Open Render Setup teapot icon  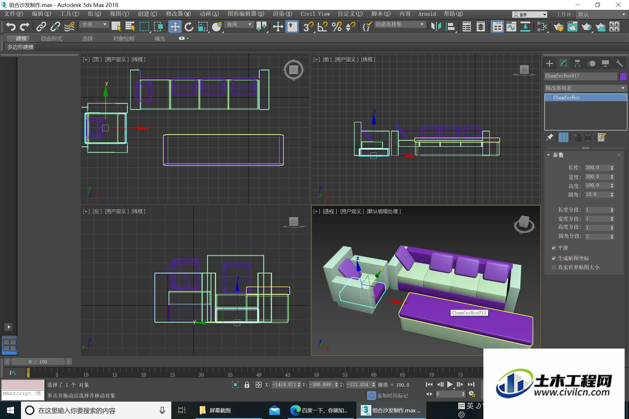click(558, 27)
